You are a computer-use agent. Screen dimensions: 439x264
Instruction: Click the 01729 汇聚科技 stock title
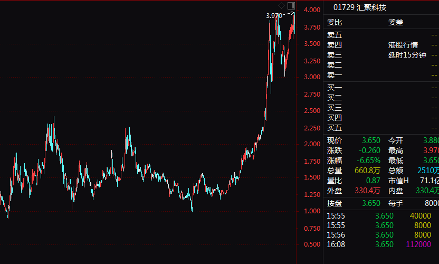pyautogui.click(x=359, y=8)
